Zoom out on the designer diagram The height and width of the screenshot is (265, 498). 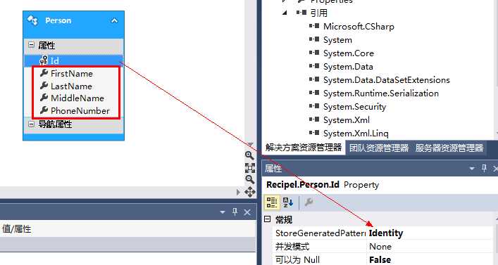(x=249, y=179)
